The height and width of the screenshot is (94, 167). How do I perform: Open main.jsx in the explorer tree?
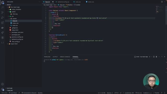point(15,26)
